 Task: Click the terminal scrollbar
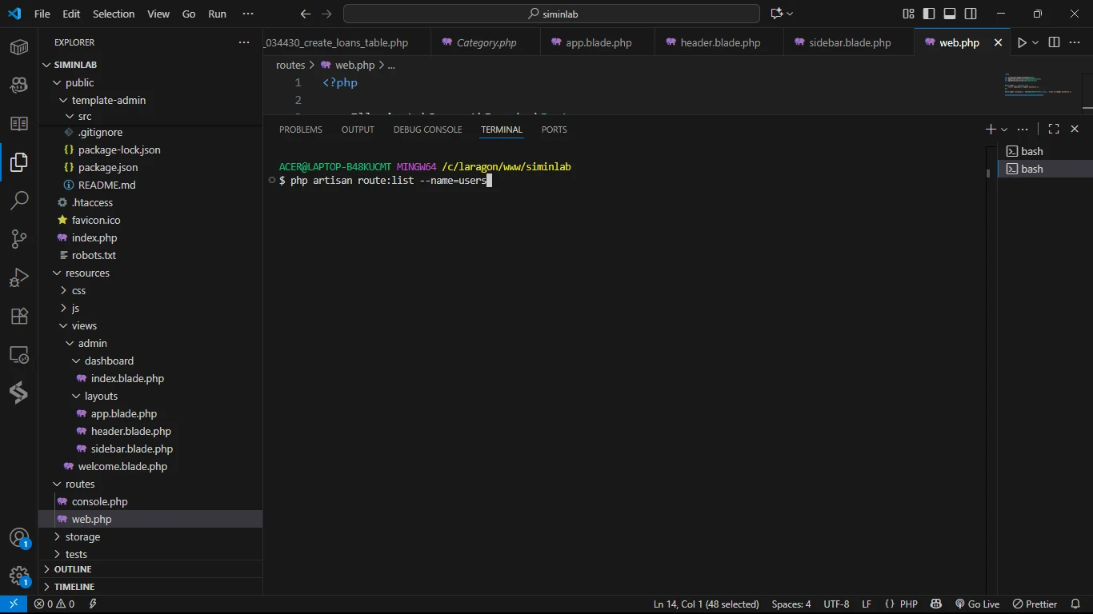[x=989, y=173]
